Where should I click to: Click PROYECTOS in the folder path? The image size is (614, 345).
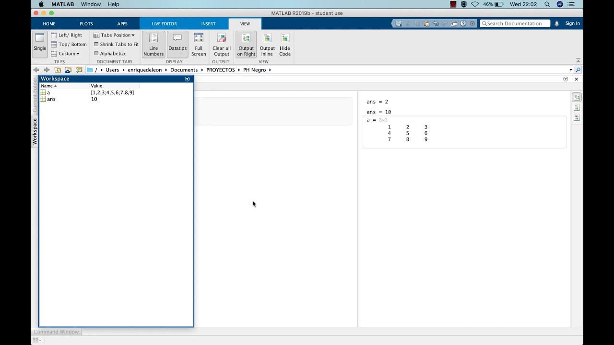(x=221, y=70)
